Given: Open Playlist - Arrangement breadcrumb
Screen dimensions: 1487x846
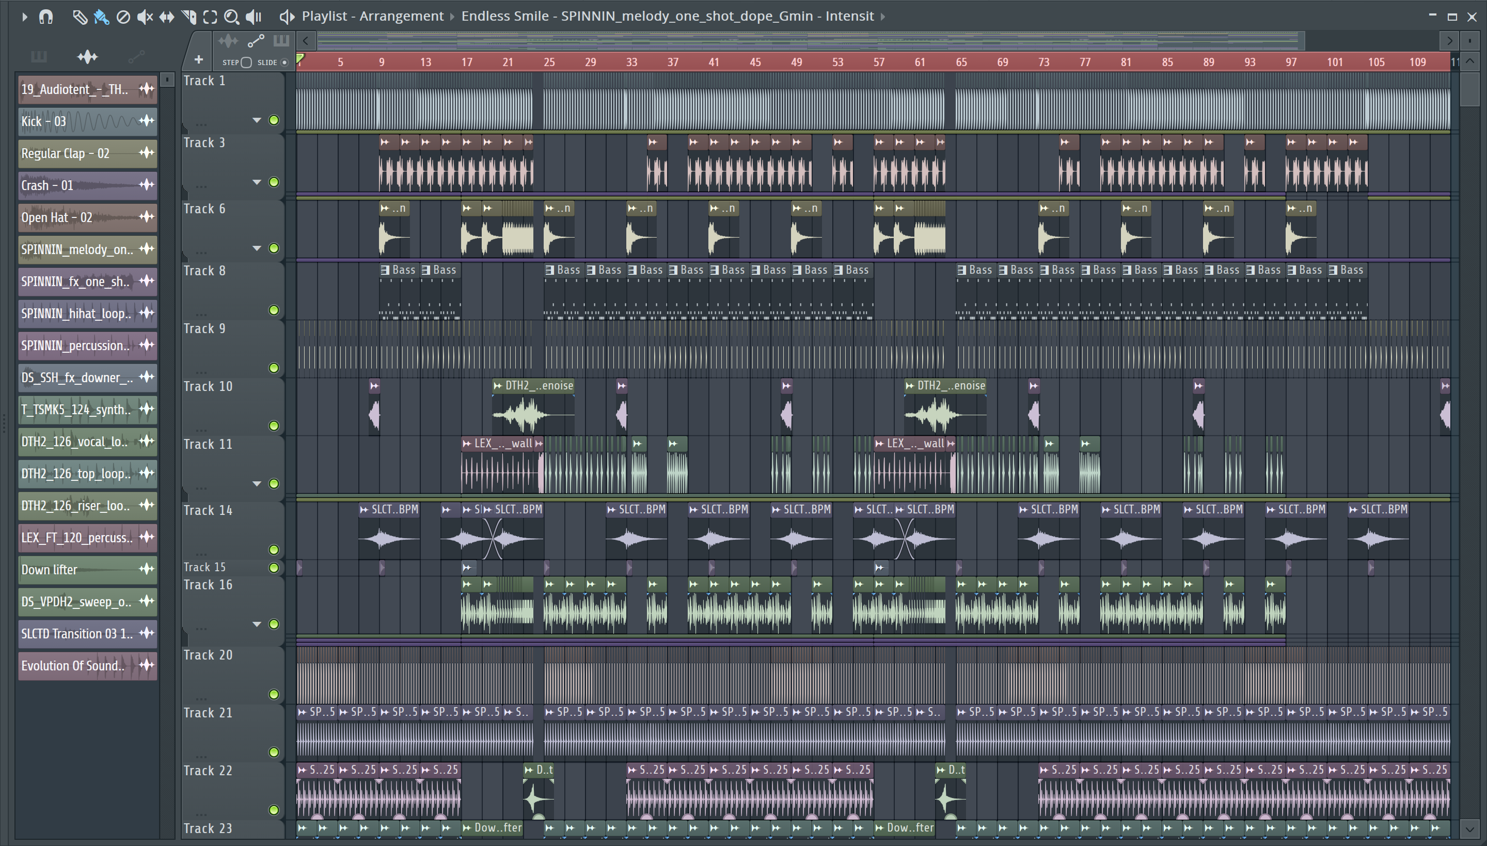Looking at the screenshot, I should (372, 17).
